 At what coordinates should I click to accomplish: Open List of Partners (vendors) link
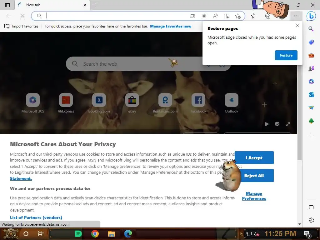click(36, 217)
